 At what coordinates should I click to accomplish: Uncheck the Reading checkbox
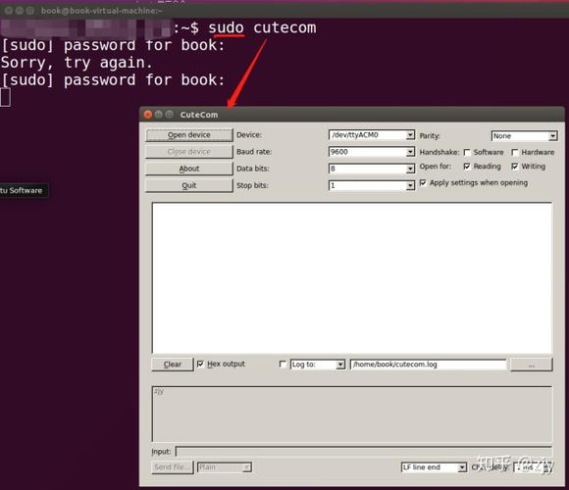(x=467, y=167)
